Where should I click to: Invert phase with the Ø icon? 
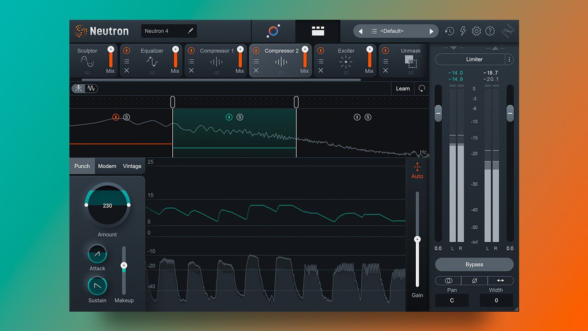475,280
